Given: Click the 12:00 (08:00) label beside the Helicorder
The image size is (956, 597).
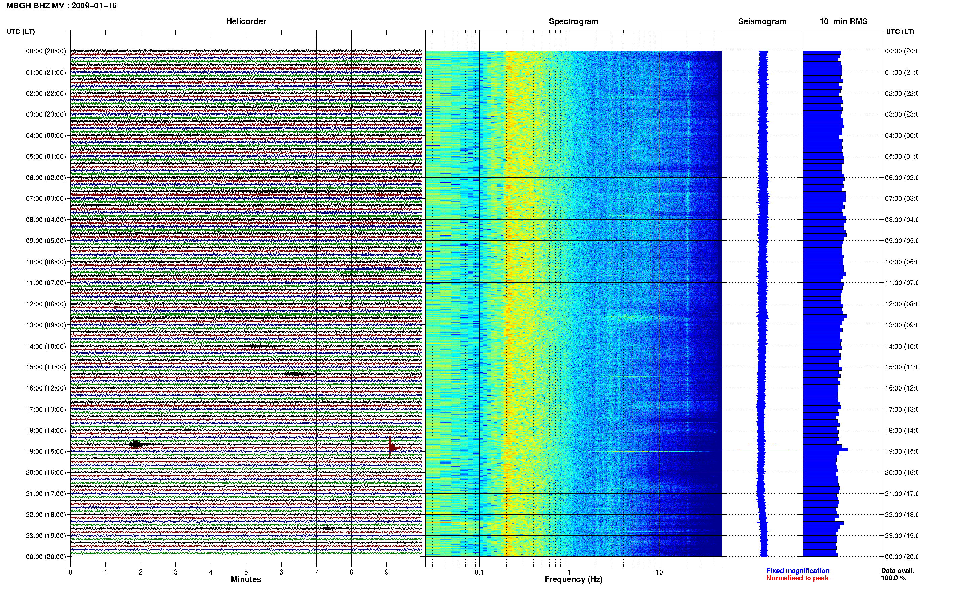Looking at the screenshot, I should [46, 304].
